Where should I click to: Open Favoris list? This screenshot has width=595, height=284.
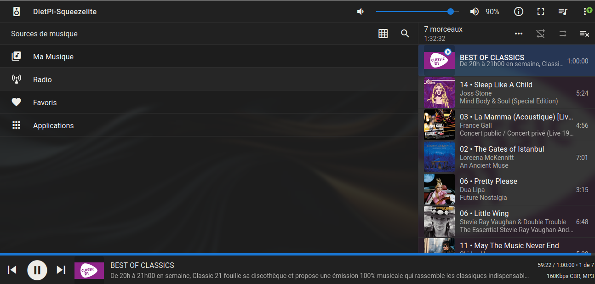(x=209, y=102)
